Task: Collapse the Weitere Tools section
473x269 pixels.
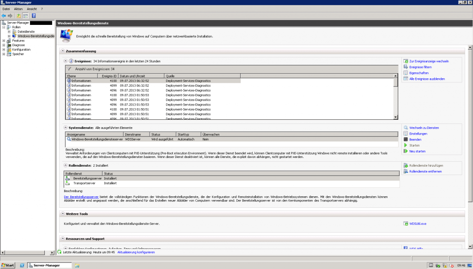Action: coord(63,214)
